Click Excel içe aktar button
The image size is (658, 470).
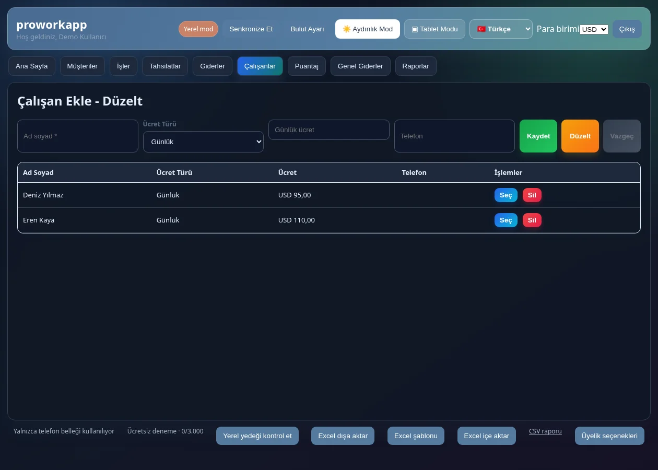tap(487, 436)
